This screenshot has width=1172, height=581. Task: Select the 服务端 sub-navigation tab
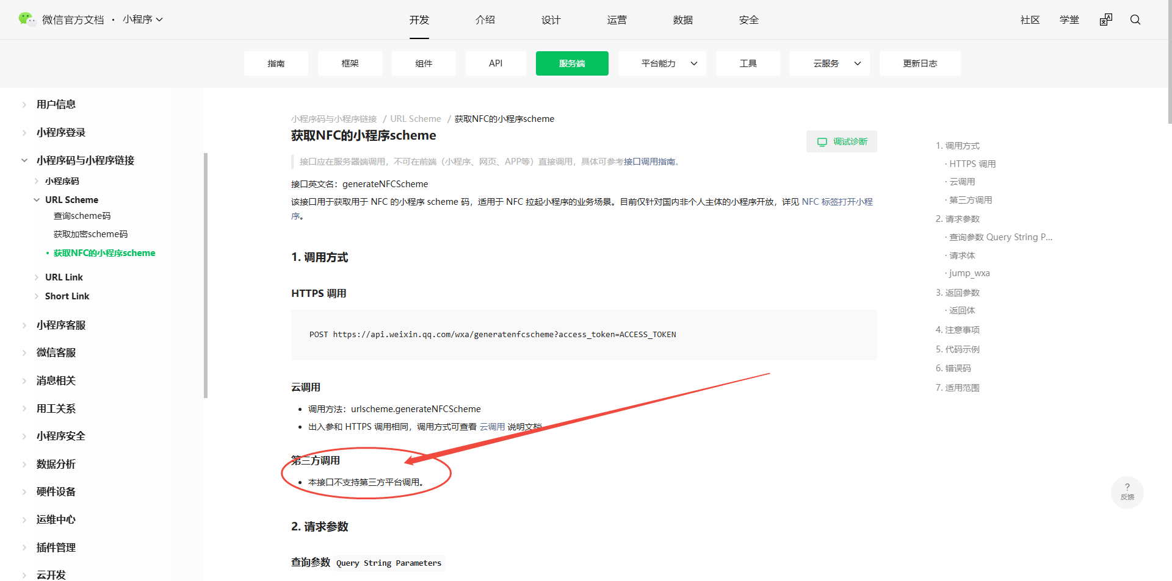[572, 63]
